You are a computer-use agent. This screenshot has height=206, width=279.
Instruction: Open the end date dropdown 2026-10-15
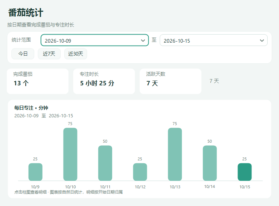pos(214,40)
